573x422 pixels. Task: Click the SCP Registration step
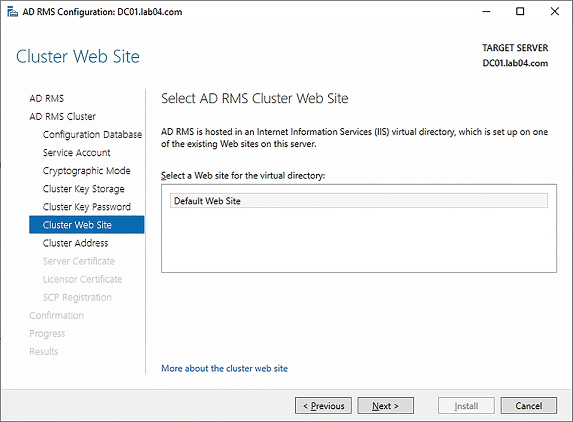[77, 298]
